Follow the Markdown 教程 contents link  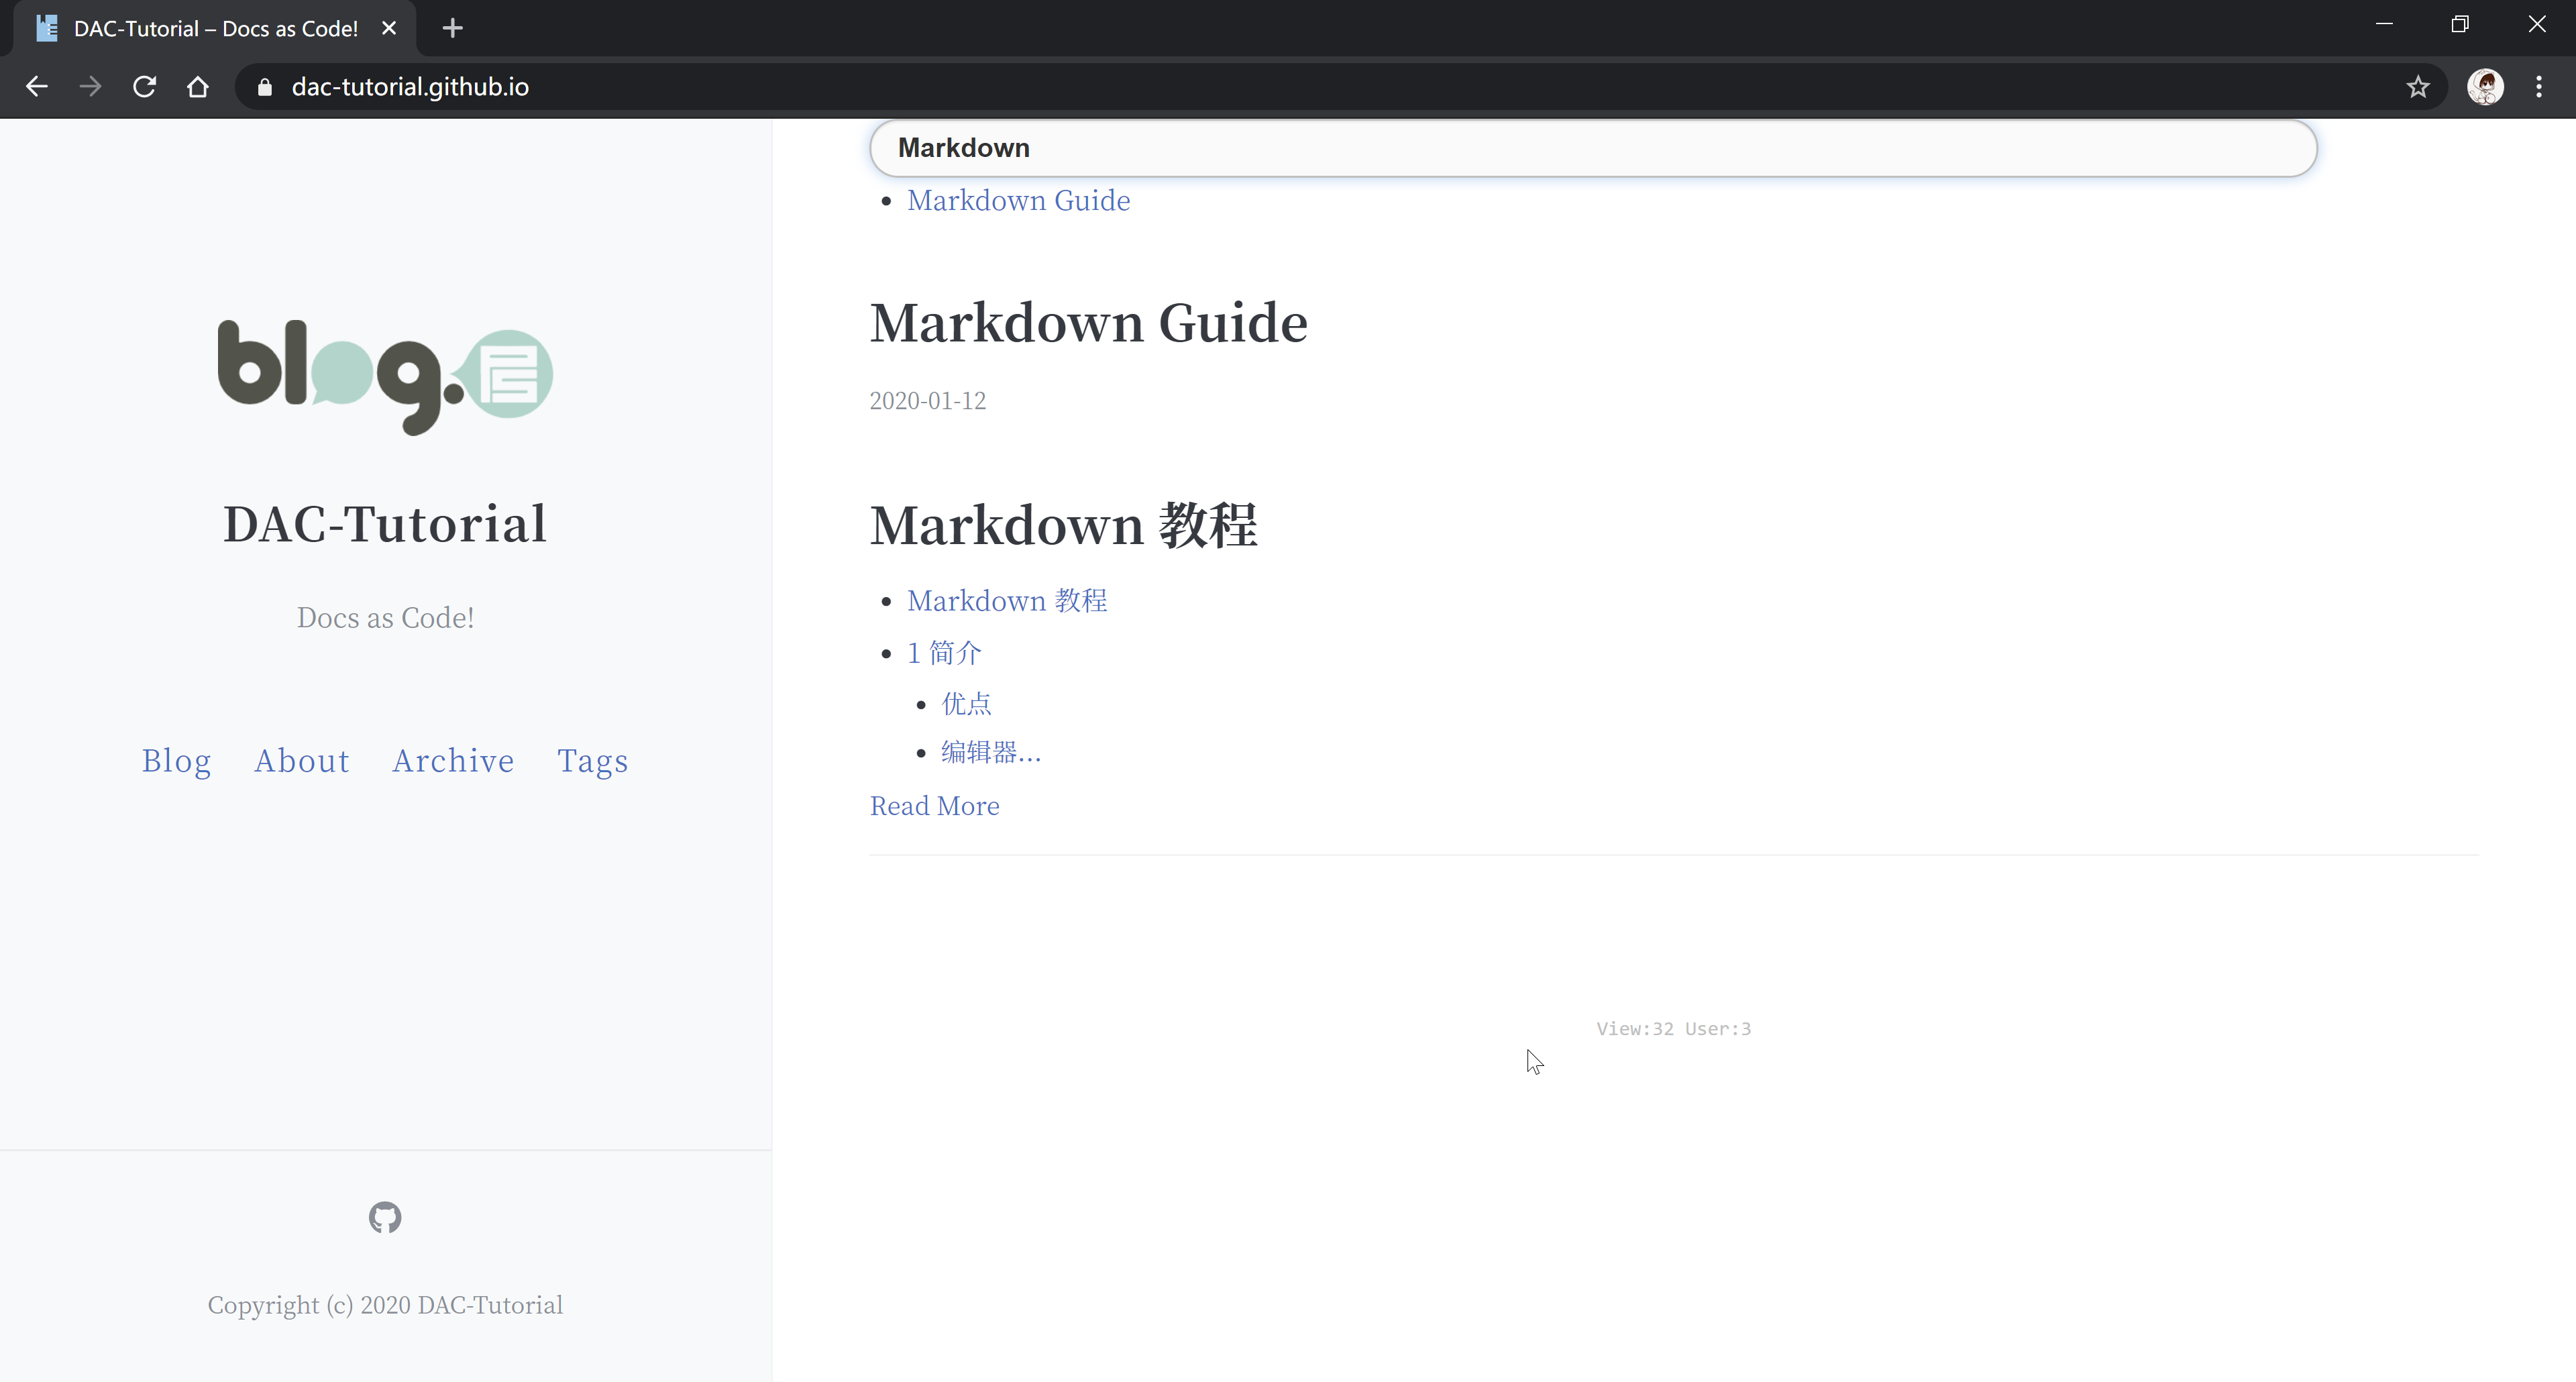pyautogui.click(x=1007, y=600)
